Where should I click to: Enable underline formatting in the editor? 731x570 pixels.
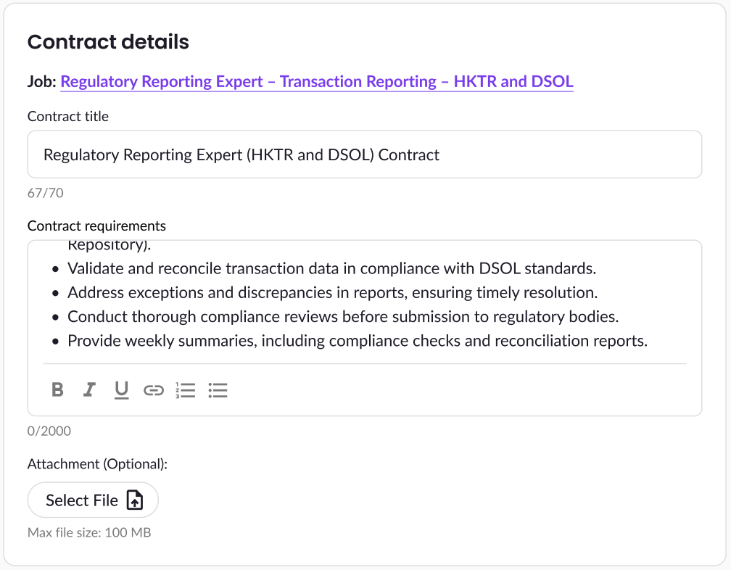121,390
